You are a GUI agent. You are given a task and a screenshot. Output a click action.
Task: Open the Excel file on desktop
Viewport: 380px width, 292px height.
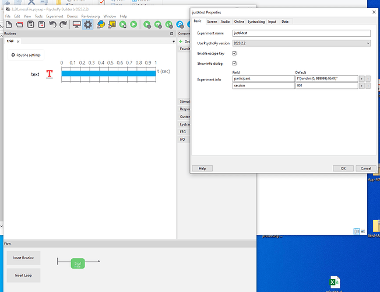coord(335,282)
